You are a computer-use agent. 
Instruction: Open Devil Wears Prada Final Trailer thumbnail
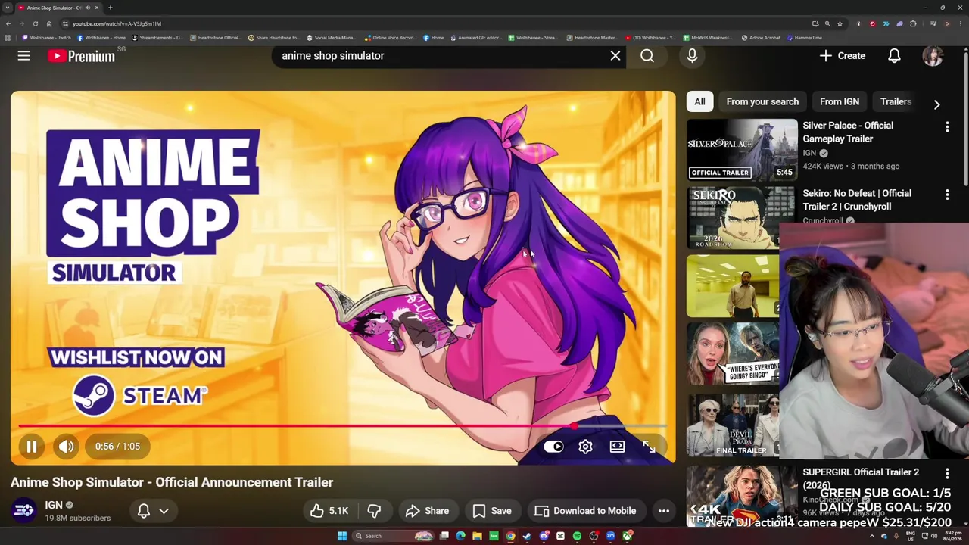pyautogui.click(x=733, y=427)
